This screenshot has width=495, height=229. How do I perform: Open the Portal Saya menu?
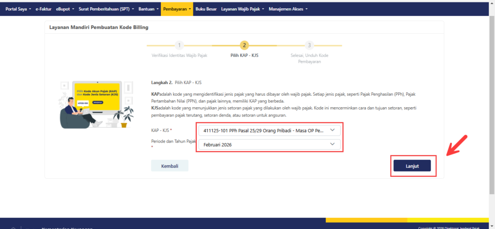coord(18,9)
